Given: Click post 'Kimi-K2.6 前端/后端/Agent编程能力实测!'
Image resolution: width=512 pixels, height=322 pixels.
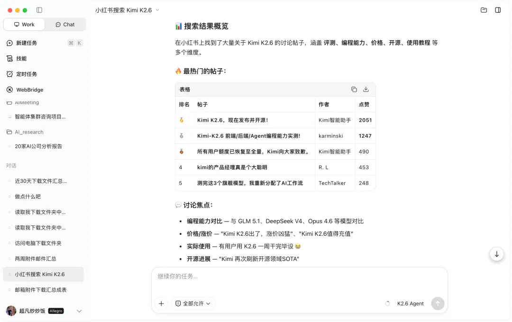Looking at the screenshot, I should 248,136.
